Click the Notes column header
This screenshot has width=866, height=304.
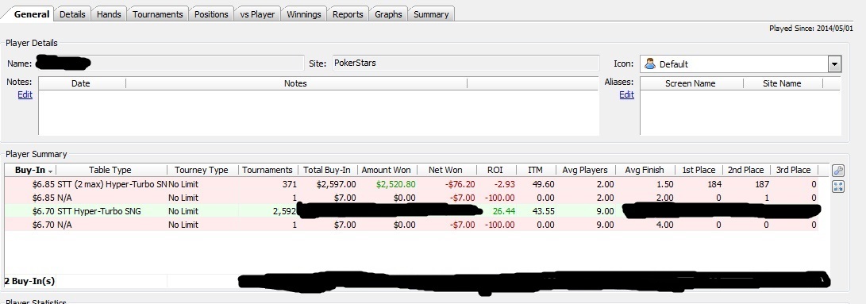point(295,83)
